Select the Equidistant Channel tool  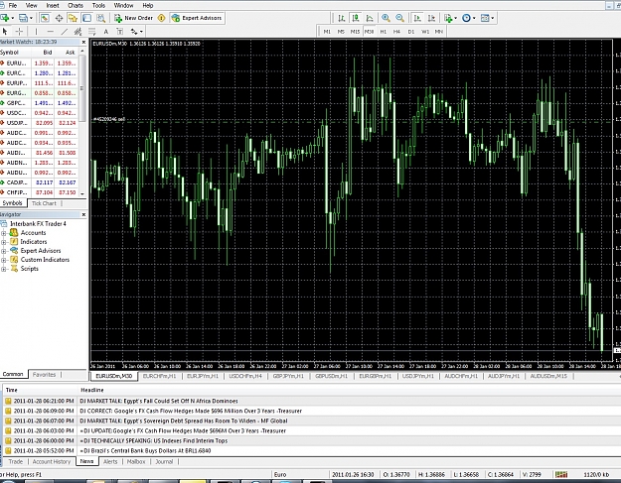78,32
